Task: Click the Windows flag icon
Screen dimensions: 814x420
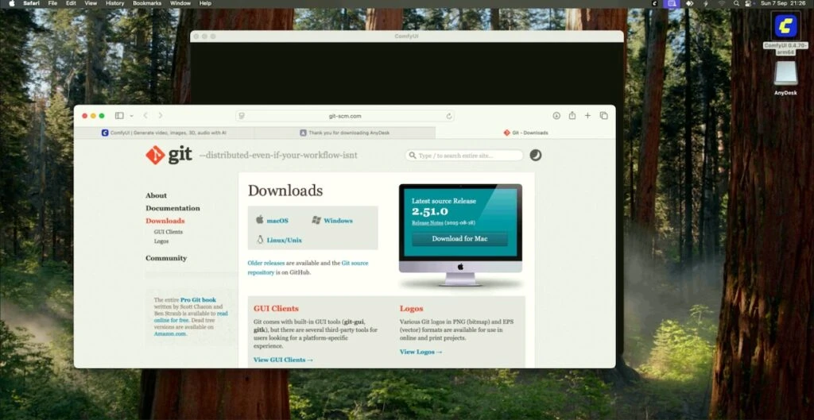Action: pos(316,220)
